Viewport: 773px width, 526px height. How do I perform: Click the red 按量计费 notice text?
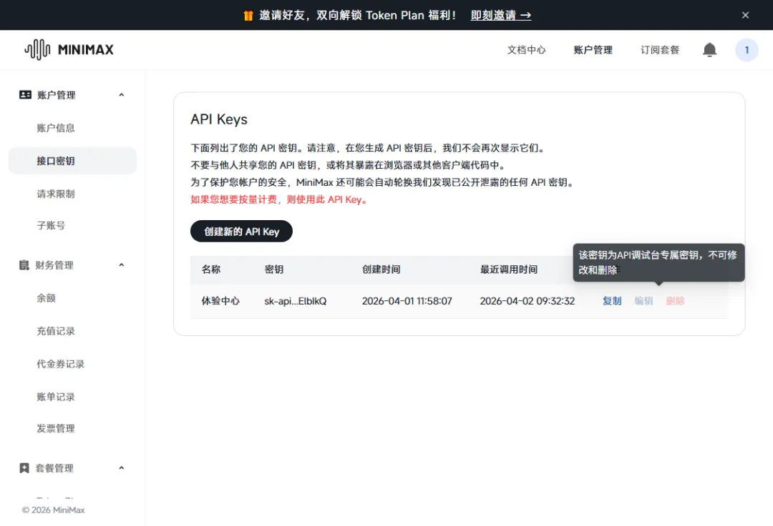[279, 200]
